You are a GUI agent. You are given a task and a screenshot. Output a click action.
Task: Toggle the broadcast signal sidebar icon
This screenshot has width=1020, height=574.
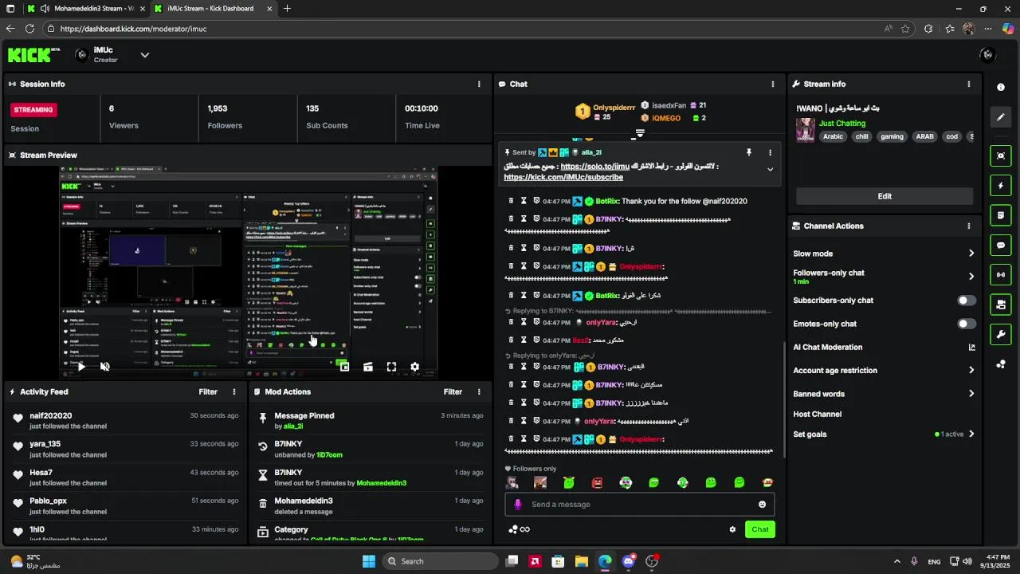pos(1001,275)
